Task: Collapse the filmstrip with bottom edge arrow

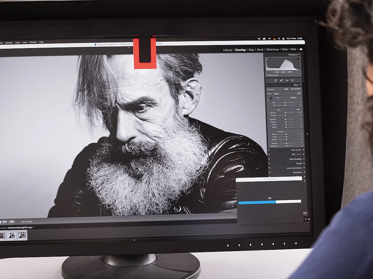Action: [134, 240]
